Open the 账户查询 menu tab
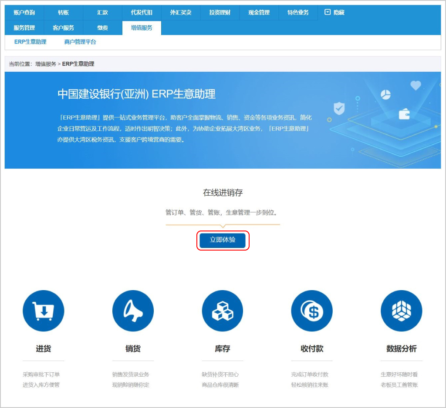 point(24,12)
